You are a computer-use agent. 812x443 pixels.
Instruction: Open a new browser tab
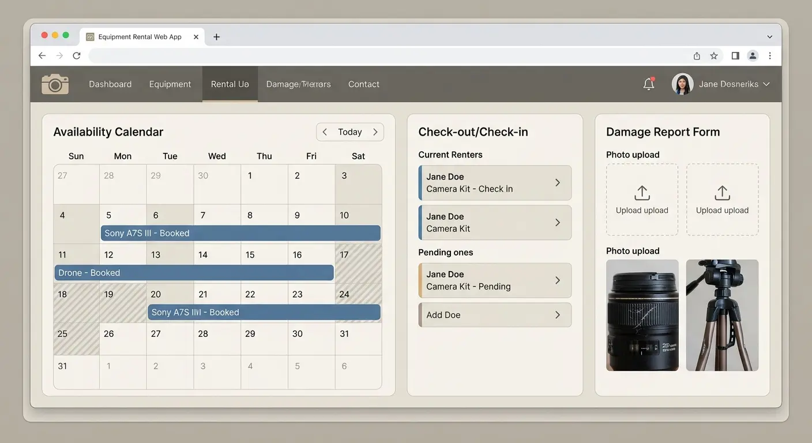(216, 37)
